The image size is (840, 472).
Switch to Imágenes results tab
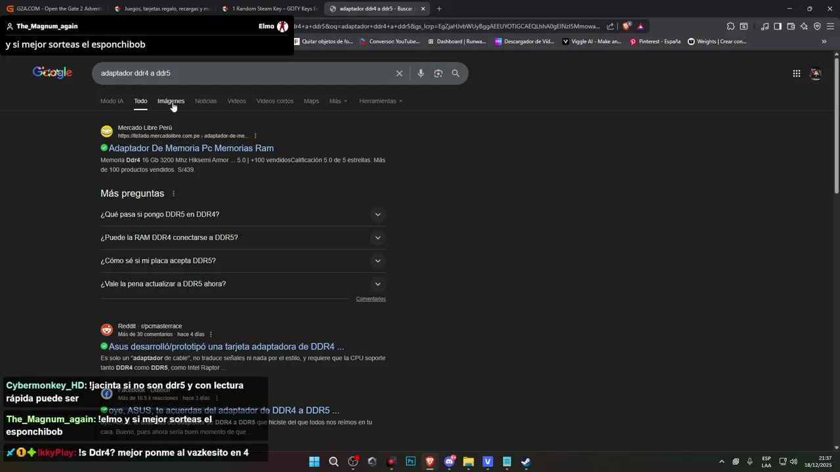pyautogui.click(x=171, y=101)
